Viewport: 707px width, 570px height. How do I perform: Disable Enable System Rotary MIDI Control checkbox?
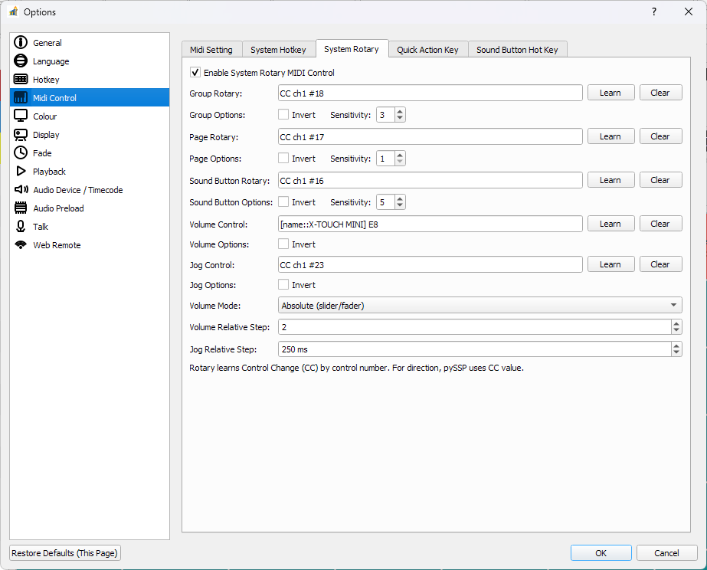pos(195,73)
